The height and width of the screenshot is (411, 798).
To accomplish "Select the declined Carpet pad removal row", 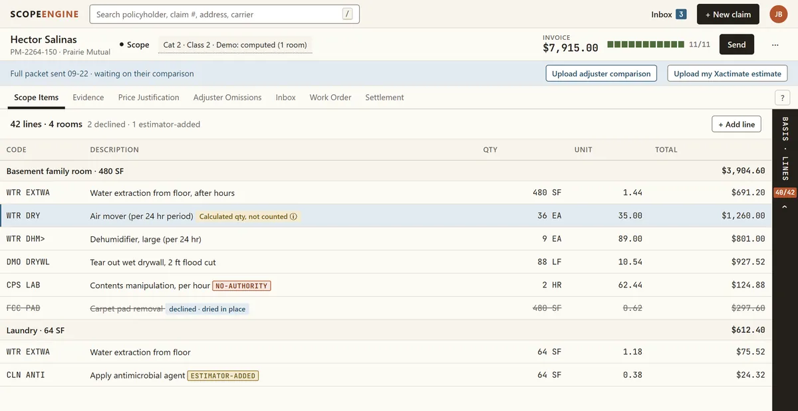I will point(386,308).
